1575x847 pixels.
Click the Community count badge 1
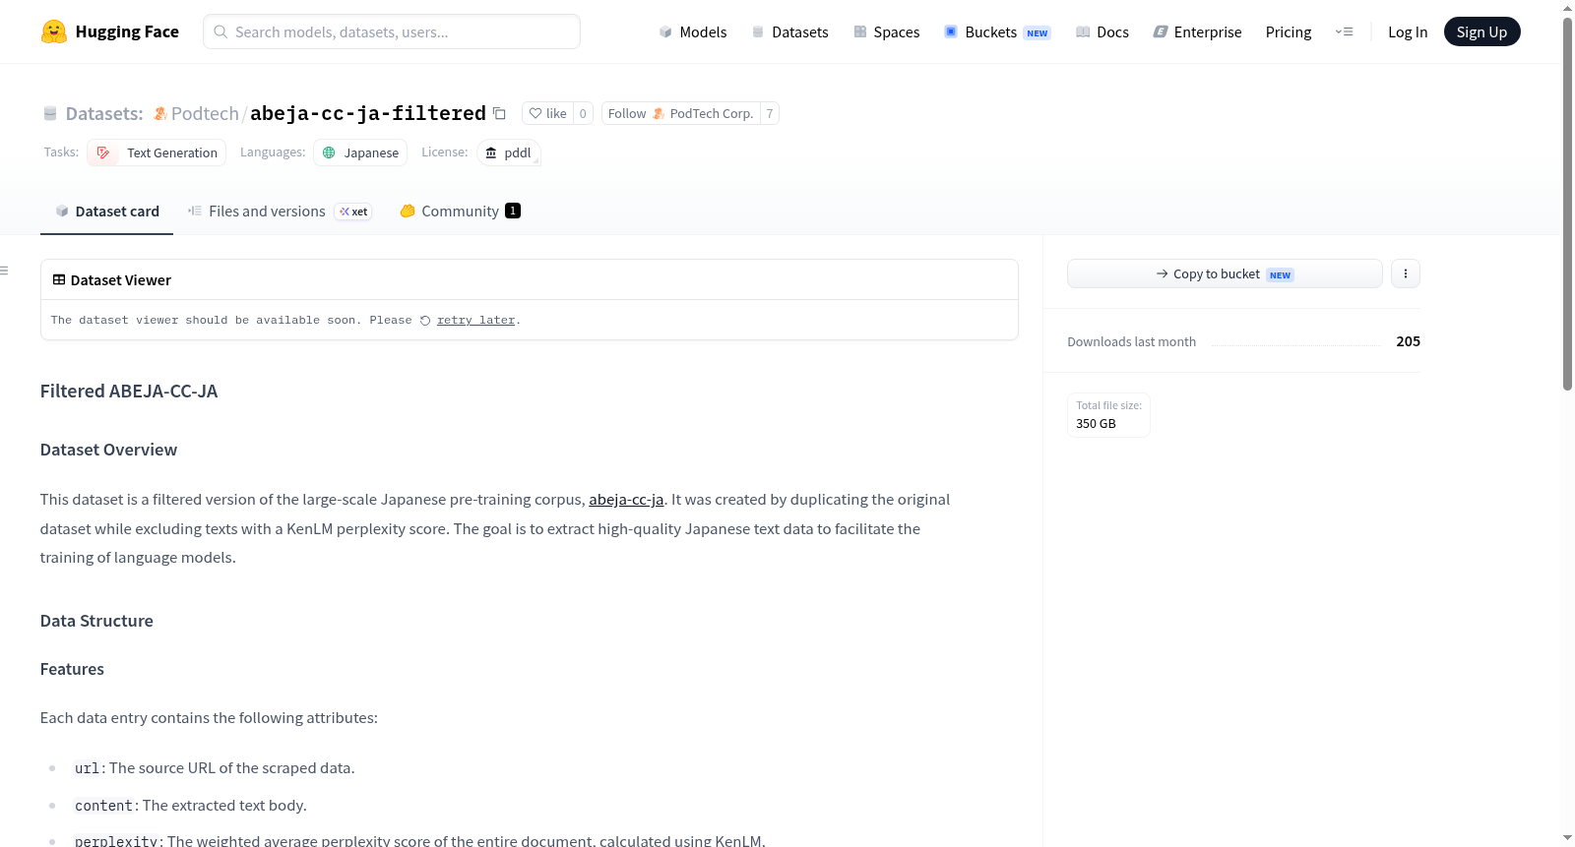pos(513,211)
